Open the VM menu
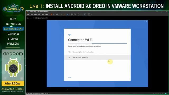 tap(39, 15)
